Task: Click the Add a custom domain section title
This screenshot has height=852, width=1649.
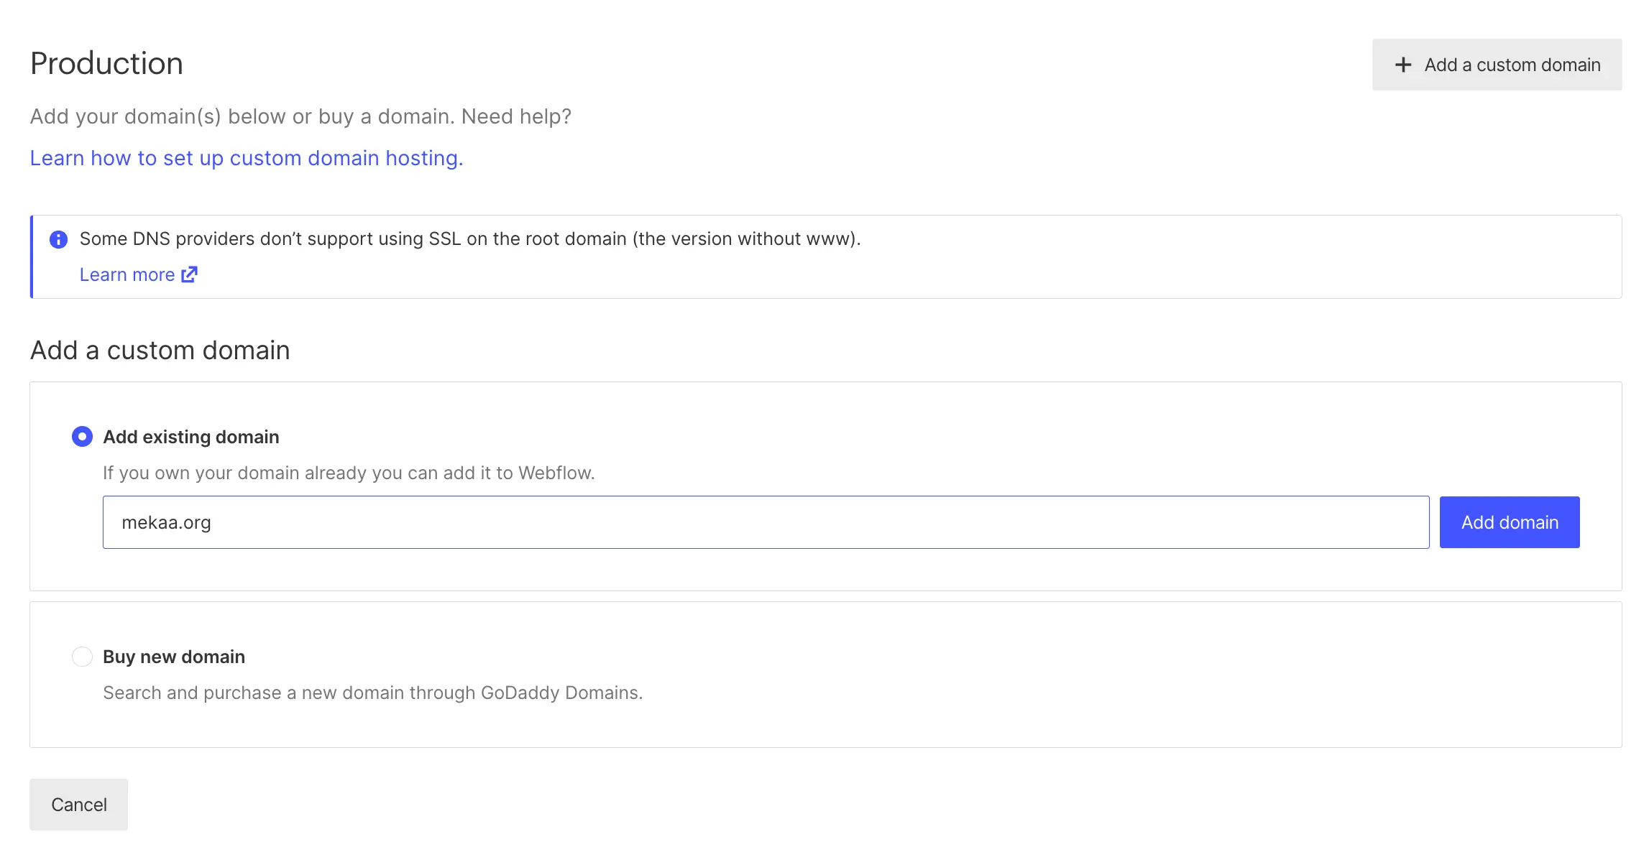Action: tap(160, 350)
